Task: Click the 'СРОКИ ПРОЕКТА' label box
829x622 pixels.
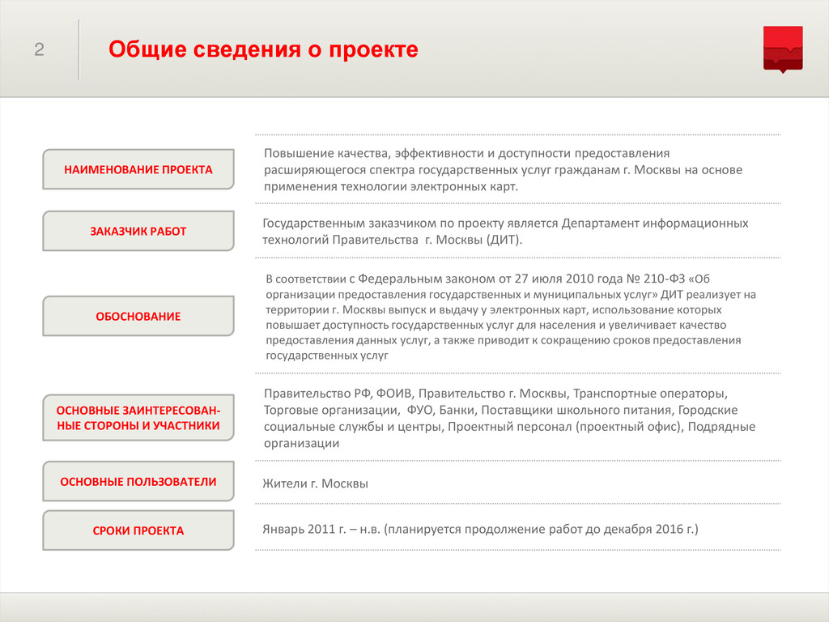Action: [138, 530]
